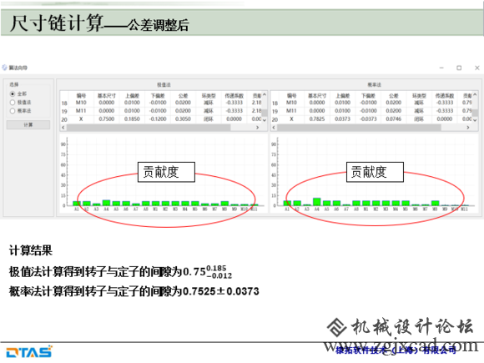Click left scroll arrow of 极值法 table
Screen dimensions: 484x363
(63, 128)
